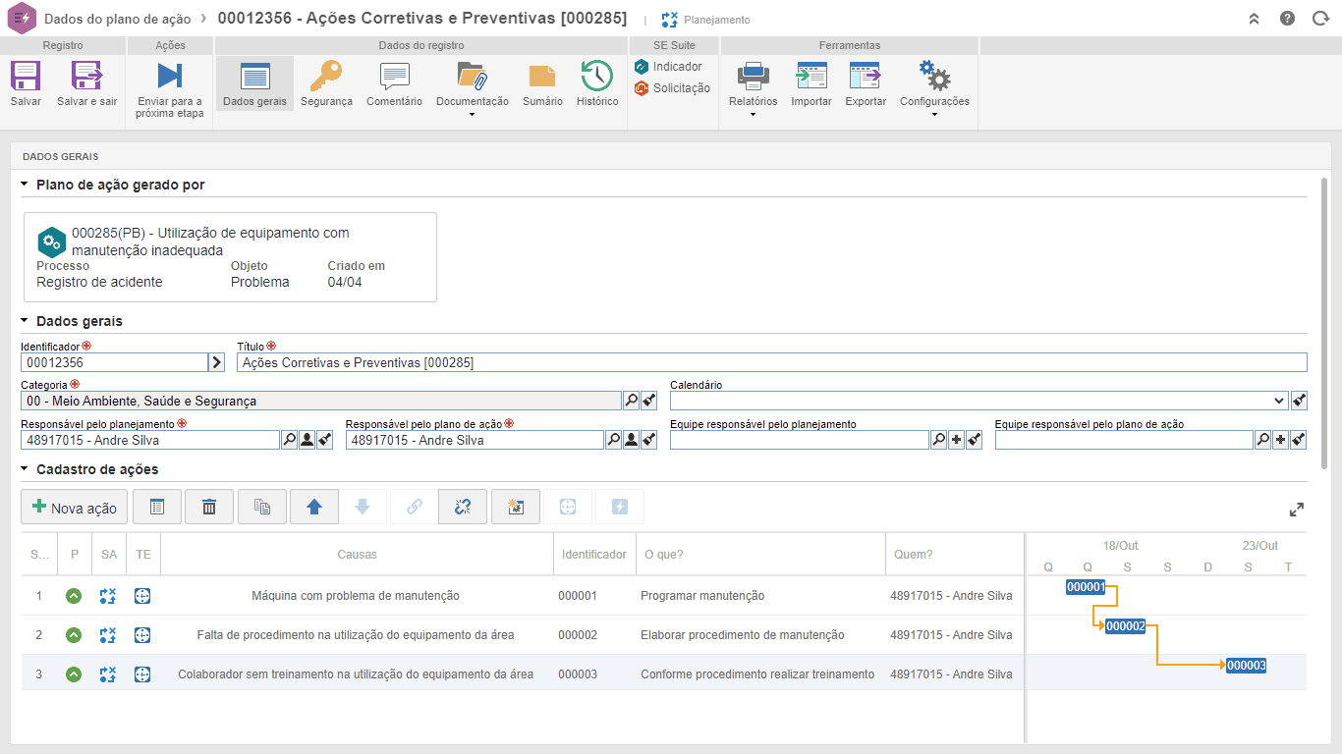Click the Indicador item in SE Suite

(x=668, y=67)
